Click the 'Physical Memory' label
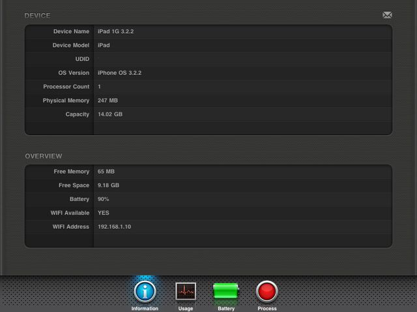This screenshot has height=312, width=417. coord(66,101)
